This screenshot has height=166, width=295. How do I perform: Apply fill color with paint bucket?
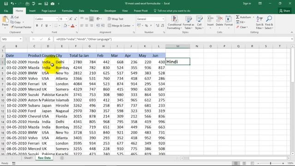click(65, 26)
